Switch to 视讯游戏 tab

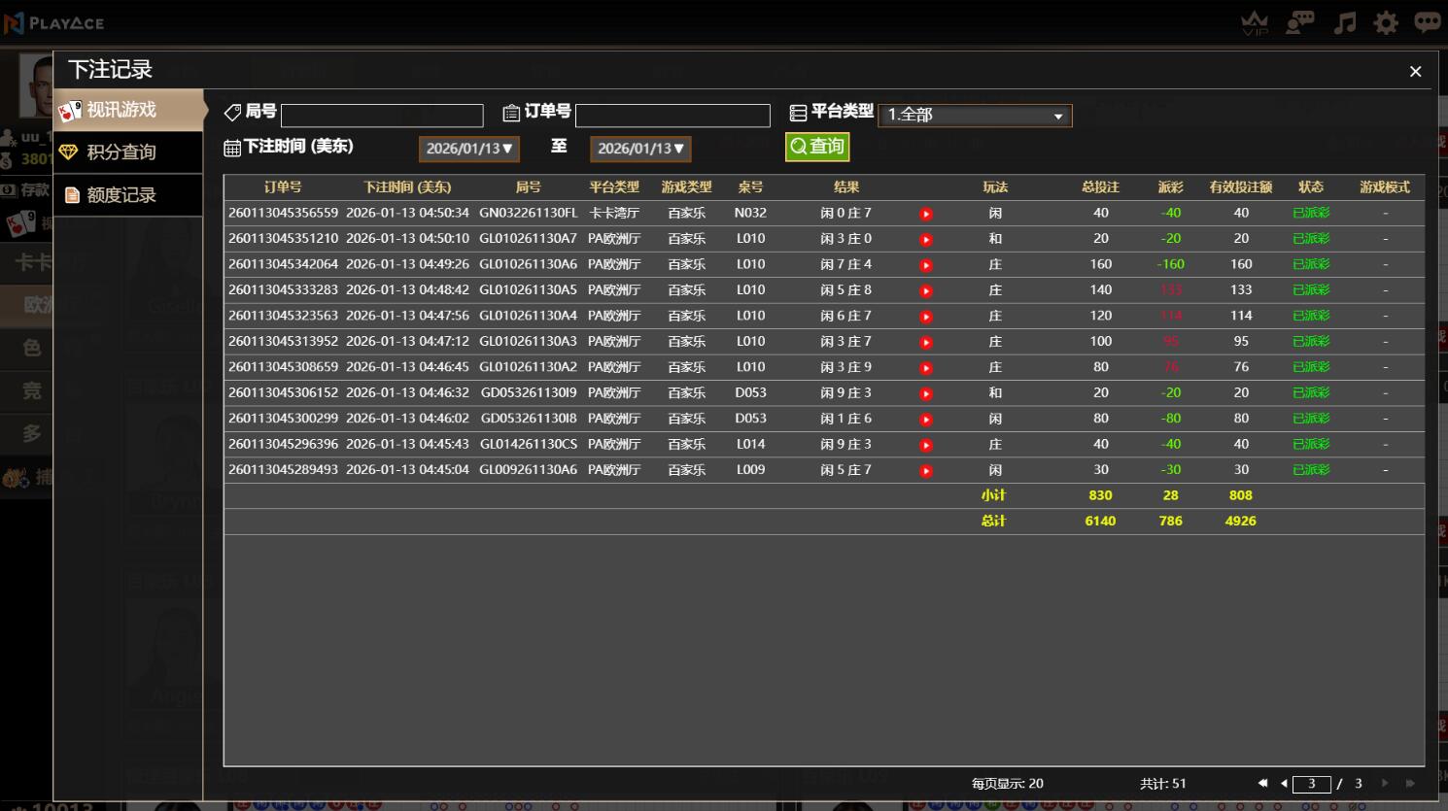click(128, 110)
